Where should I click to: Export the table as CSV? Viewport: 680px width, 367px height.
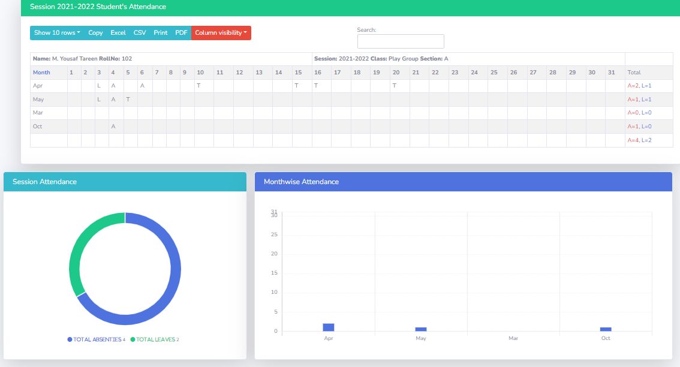click(x=140, y=33)
